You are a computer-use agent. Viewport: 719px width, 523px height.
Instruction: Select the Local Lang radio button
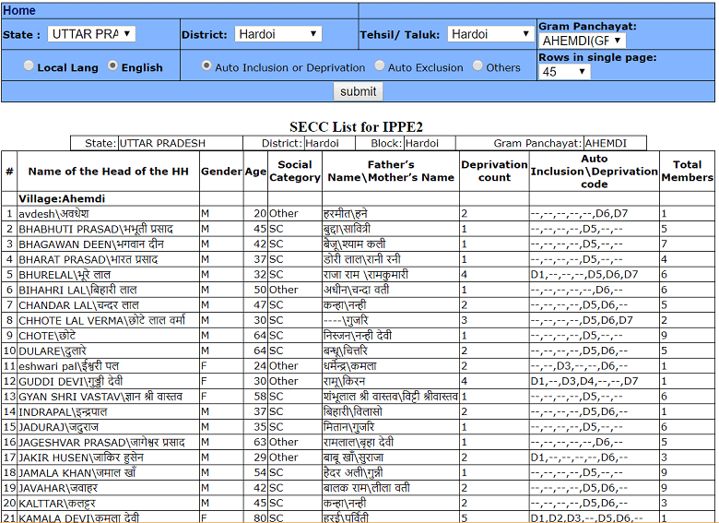29,66
